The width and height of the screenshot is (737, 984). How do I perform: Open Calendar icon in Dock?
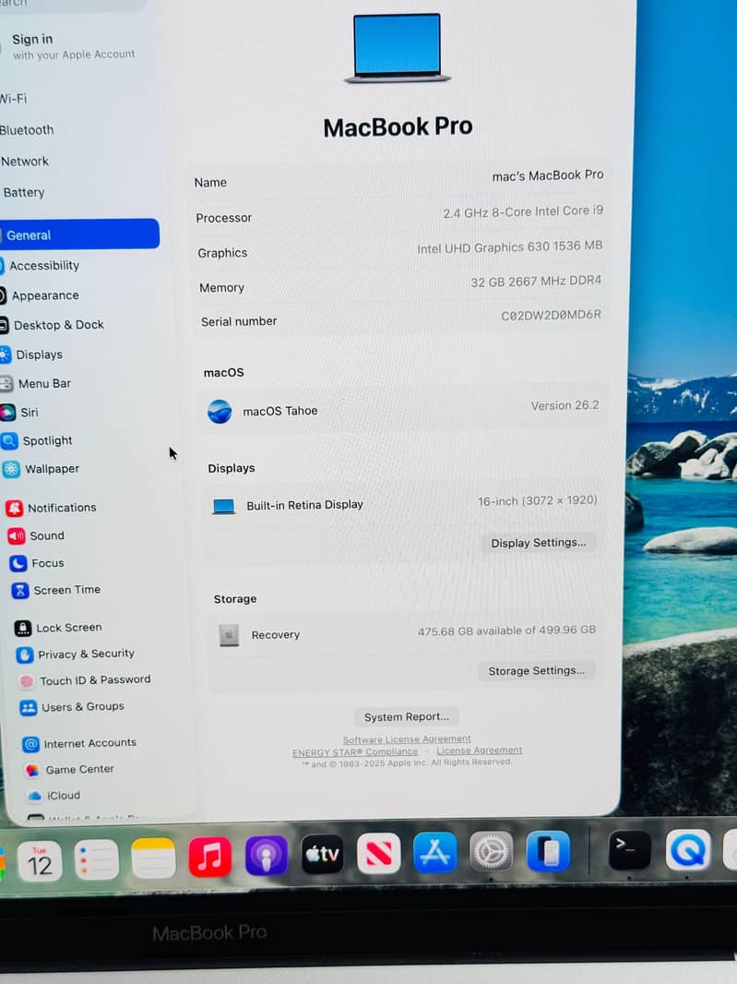(40, 860)
